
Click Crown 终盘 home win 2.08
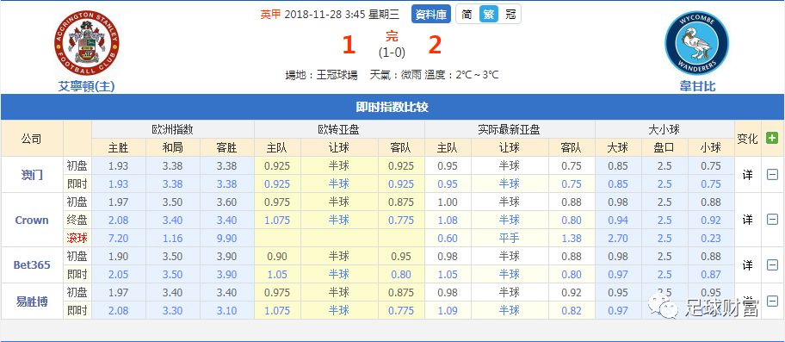(x=119, y=221)
